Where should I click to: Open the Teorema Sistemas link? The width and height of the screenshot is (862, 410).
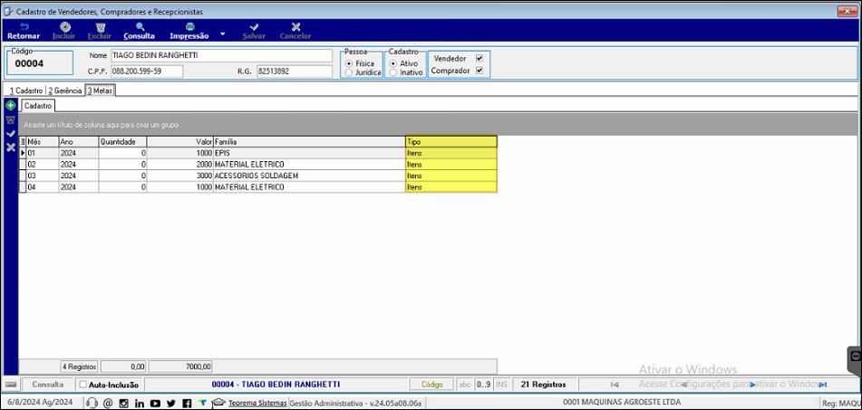click(257, 404)
